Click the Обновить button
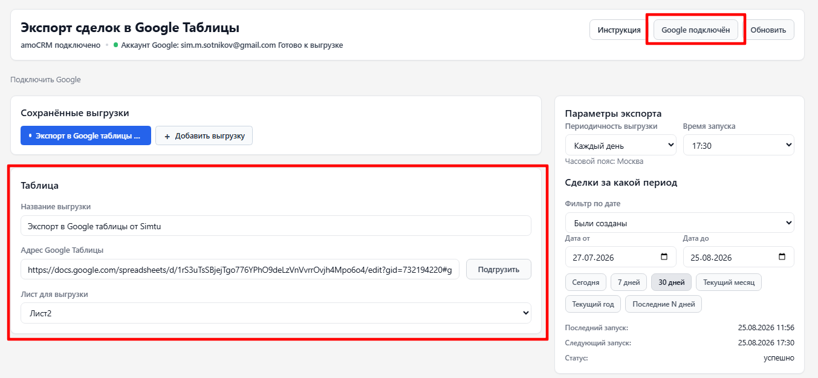818x378 pixels. point(768,30)
